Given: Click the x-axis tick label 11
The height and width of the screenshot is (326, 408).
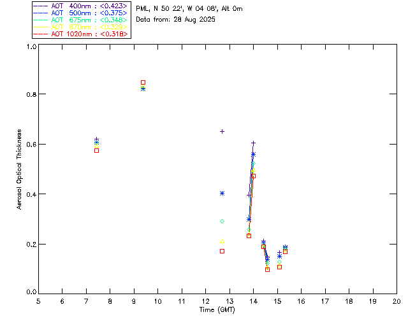Looking at the screenshot, I should point(182,301).
